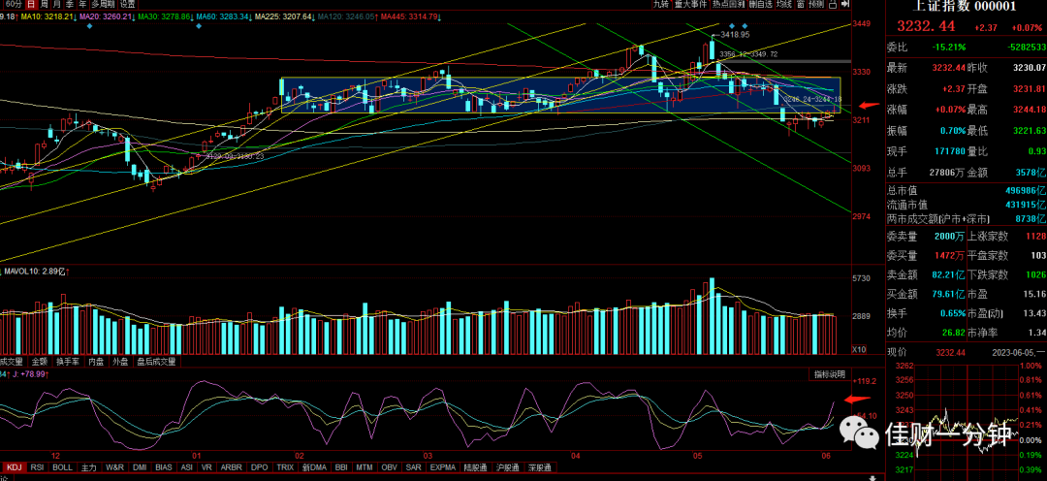Toggle the 预测 forecast overlay
Screen dimensions: 1047x481
[x=816, y=4]
